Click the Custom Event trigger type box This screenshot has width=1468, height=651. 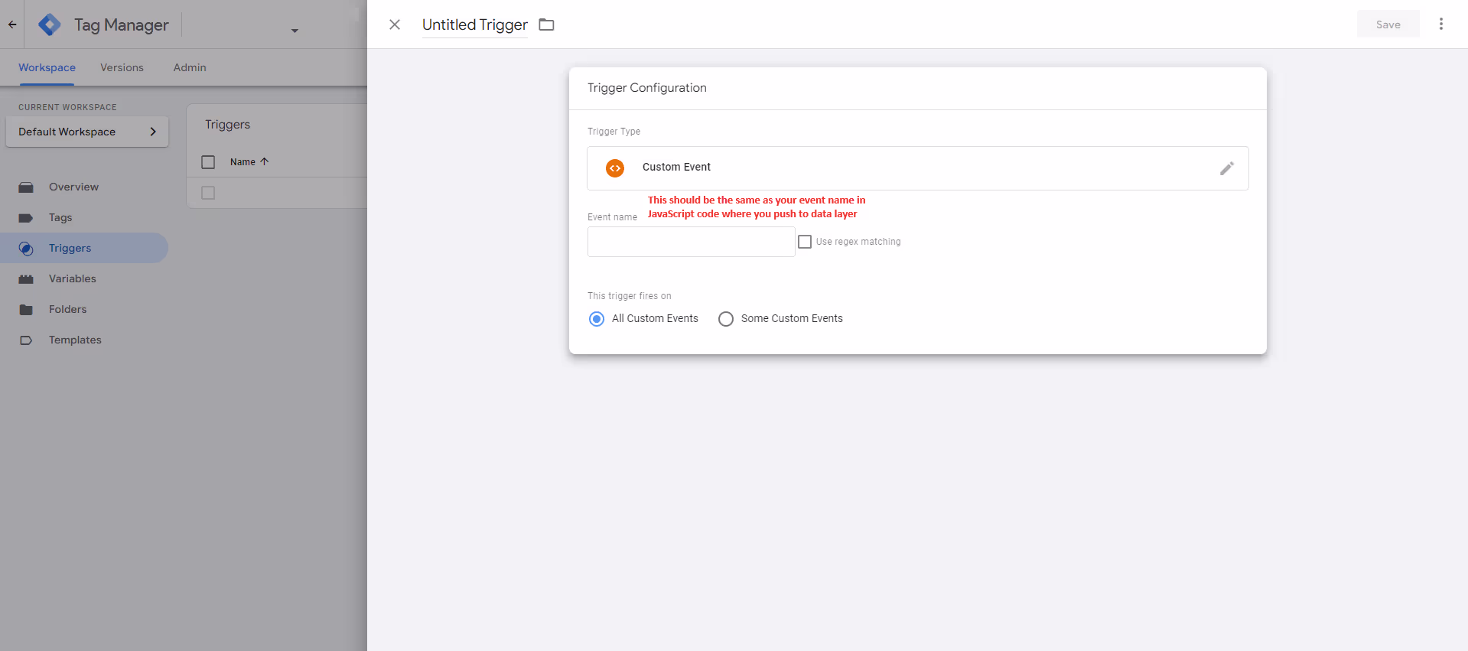[x=918, y=168]
